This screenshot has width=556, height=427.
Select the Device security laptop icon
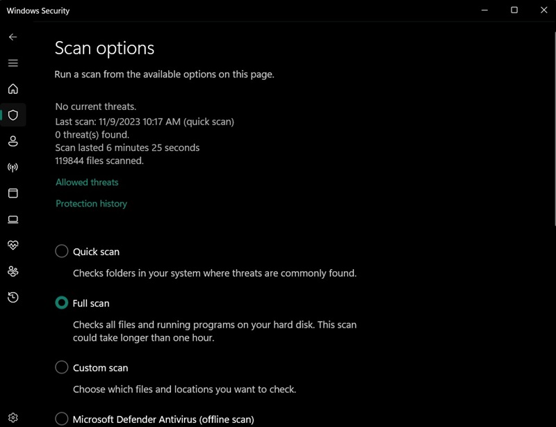pyautogui.click(x=13, y=218)
